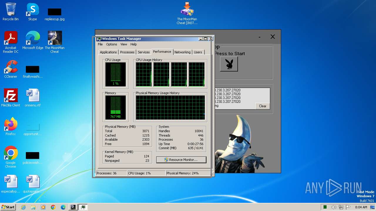Click Commit (MB) value 635 / 6141
Image resolution: width=376 pixels, height=211 pixels.
[195, 148]
